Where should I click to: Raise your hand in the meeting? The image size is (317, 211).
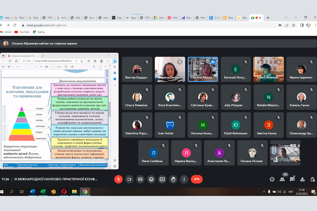pyautogui.click(x=173, y=179)
